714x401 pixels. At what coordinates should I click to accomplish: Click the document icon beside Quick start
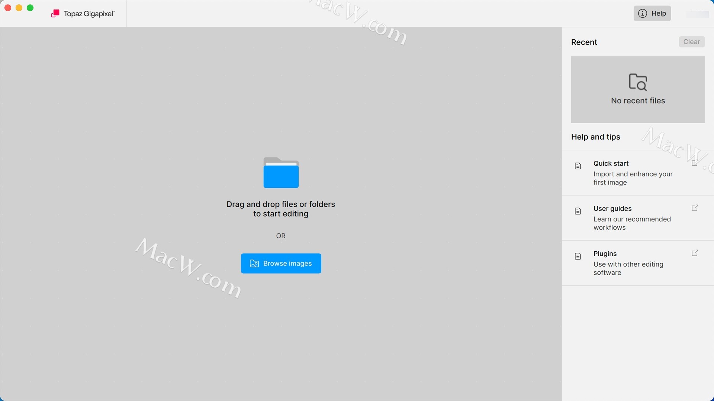578,166
